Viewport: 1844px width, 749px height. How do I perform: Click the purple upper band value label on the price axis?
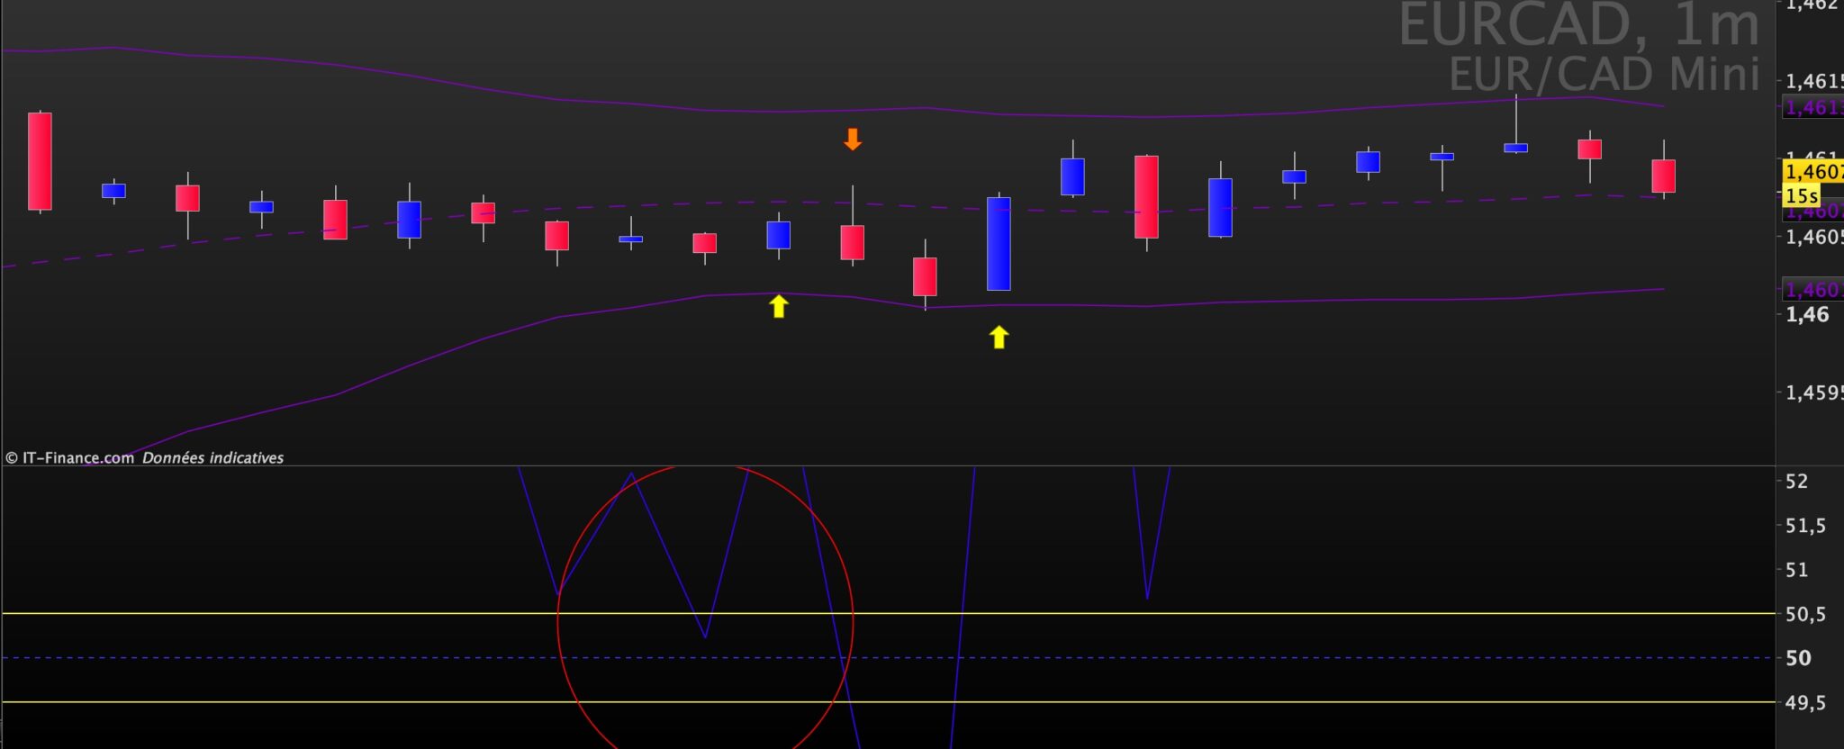(x=1812, y=108)
